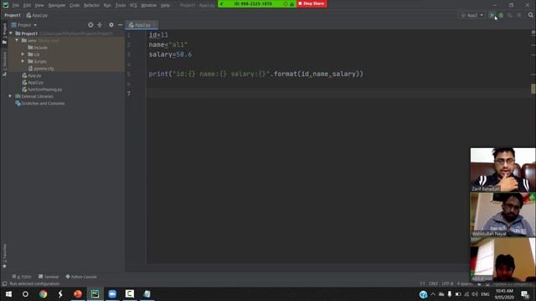This screenshot has height=301, width=536.
Task: Click App2.py breadcrumb in navigation bar
Action: point(37,15)
